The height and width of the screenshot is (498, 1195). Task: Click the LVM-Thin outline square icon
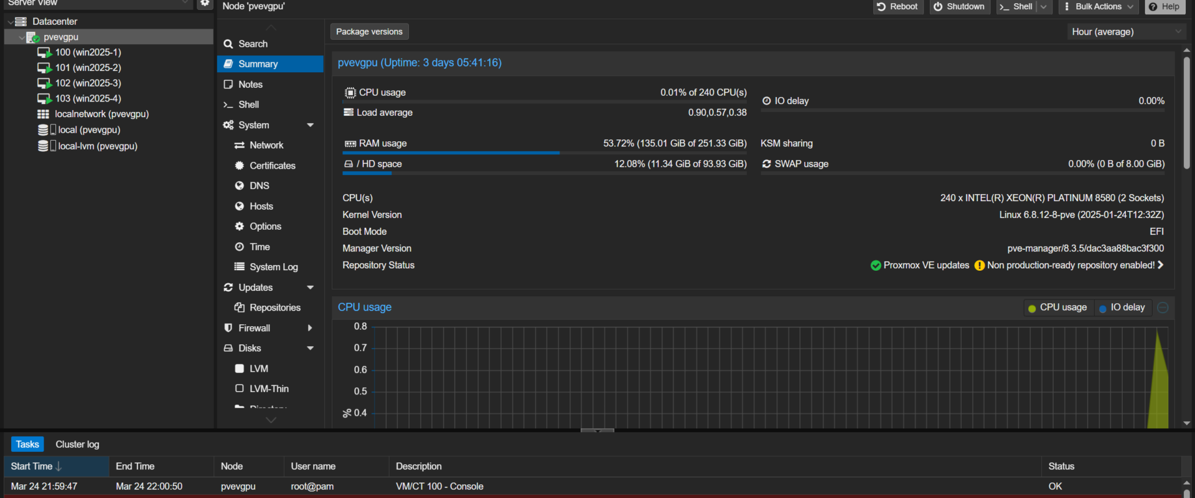pyautogui.click(x=239, y=388)
